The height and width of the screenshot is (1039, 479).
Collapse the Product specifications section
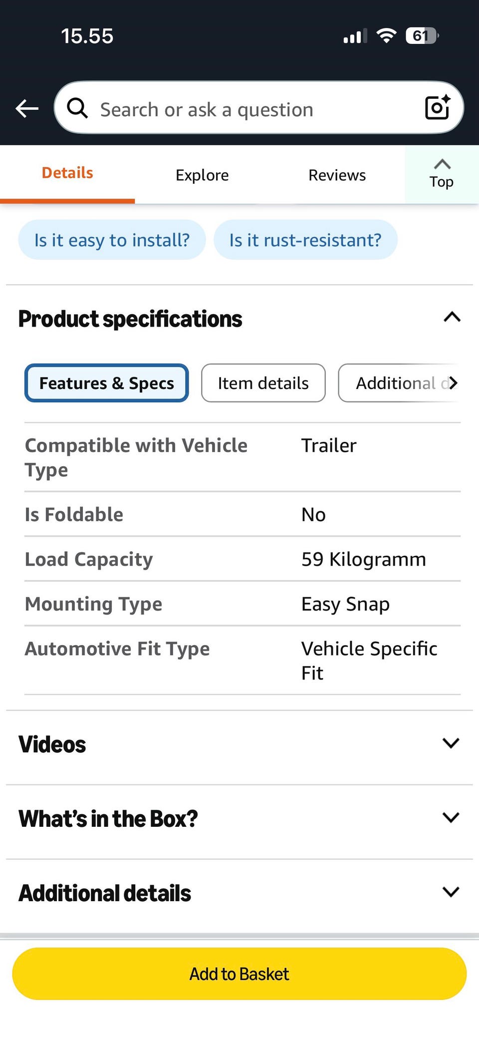452,318
